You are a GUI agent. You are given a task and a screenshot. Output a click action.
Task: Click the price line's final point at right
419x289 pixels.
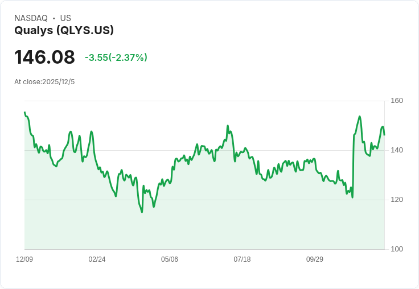pyautogui.click(x=384, y=134)
